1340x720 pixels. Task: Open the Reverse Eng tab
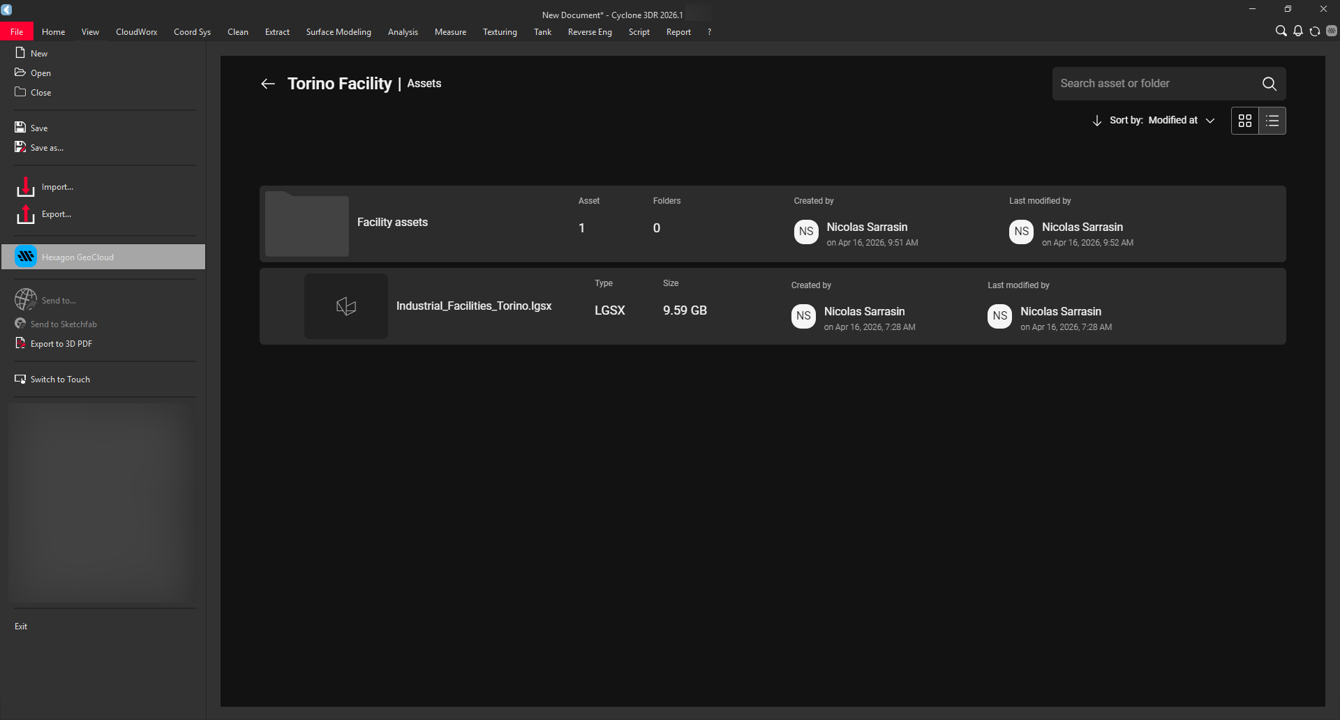click(x=590, y=32)
